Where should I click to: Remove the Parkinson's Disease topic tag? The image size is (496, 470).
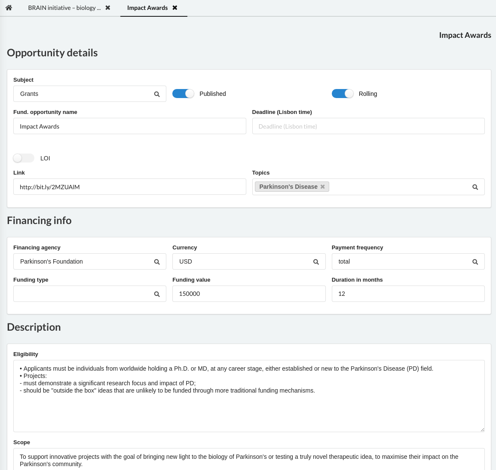coord(323,187)
